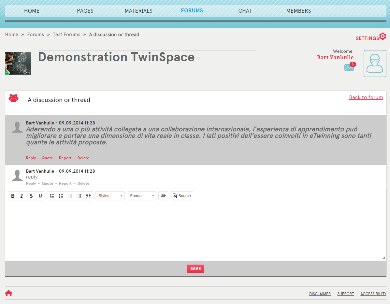Image resolution: width=390 pixels, height=304 pixels.
Task: Click Reply under the 'reply.--' post
Action: coord(31,183)
